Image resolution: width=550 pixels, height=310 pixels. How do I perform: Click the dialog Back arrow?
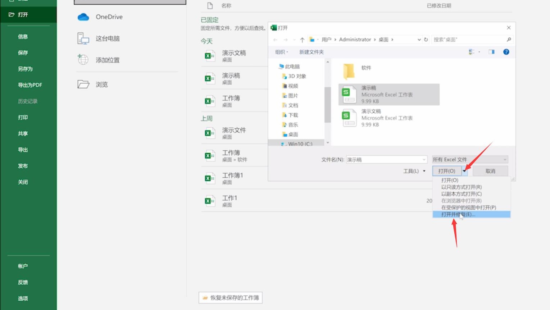tap(275, 40)
